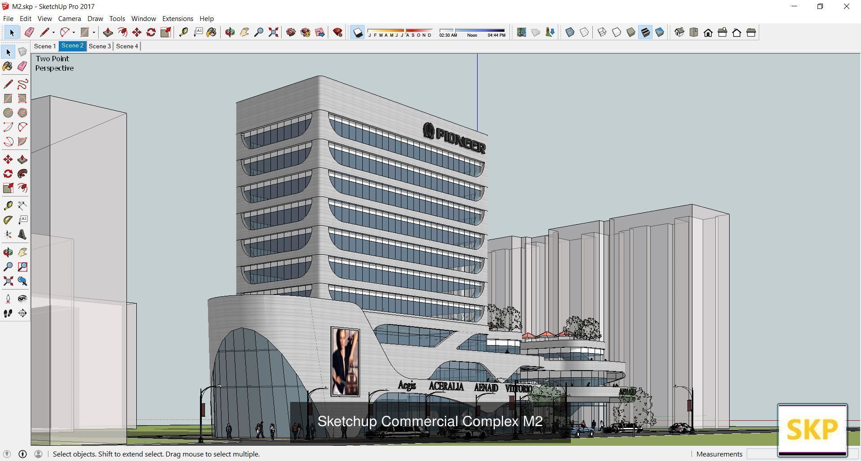Screen dimensions: 861x461
Task: Switch to the Front view house icon
Action: point(708,32)
